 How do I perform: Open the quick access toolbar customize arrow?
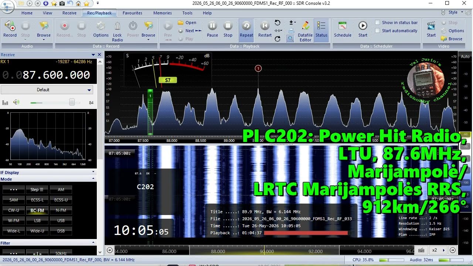pos(98,3)
